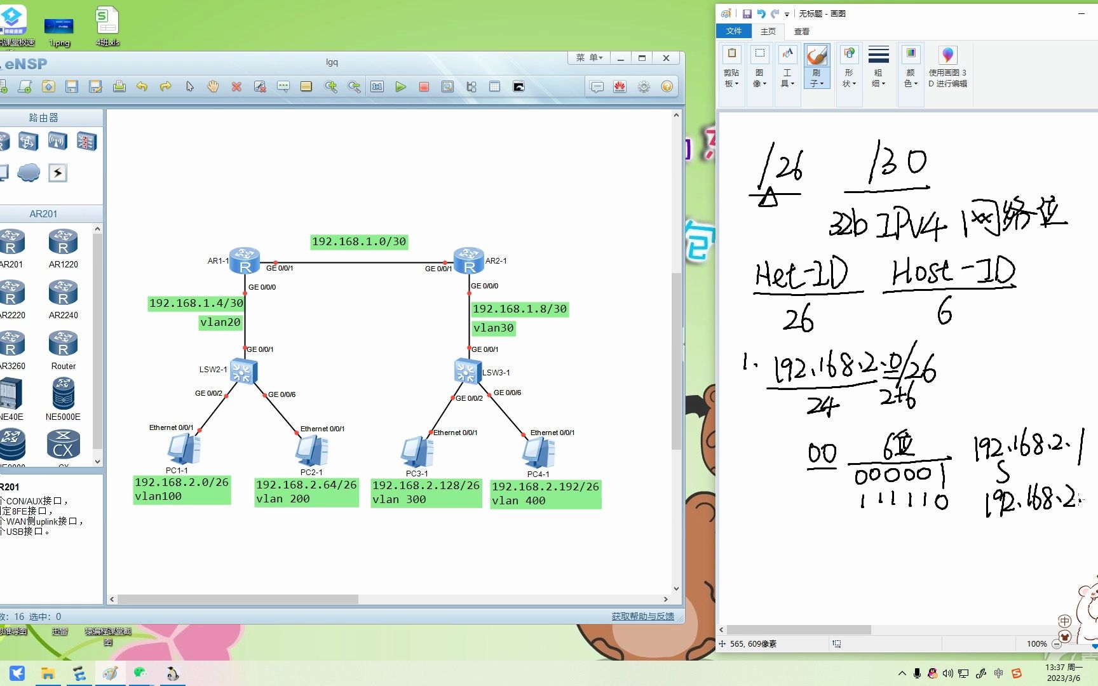Click the Paint horizontal scrollbar thumb

point(799,629)
